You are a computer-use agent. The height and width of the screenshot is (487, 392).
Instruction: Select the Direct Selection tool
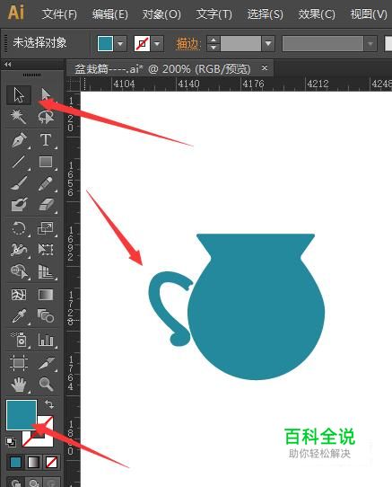[46, 94]
